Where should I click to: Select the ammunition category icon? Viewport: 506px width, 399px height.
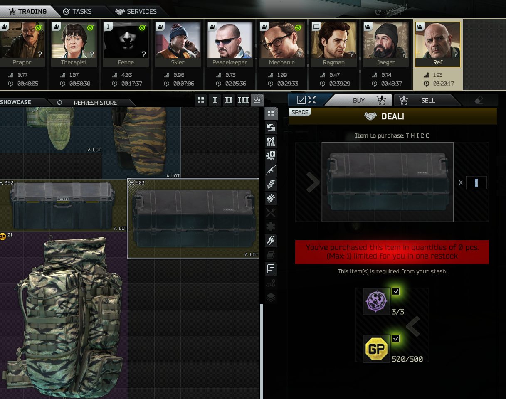(x=271, y=198)
